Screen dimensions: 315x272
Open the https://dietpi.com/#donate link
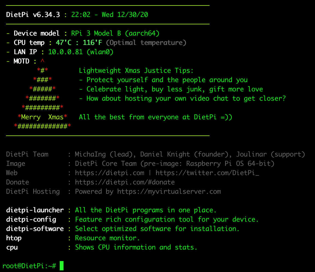click(125, 182)
